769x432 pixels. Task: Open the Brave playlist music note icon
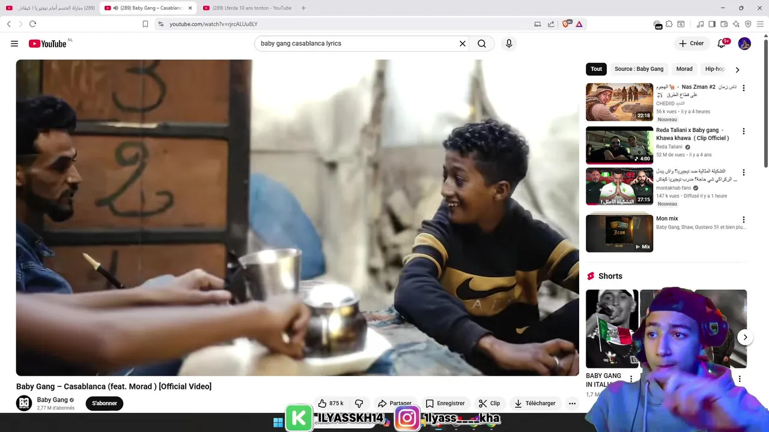pyautogui.click(x=700, y=24)
